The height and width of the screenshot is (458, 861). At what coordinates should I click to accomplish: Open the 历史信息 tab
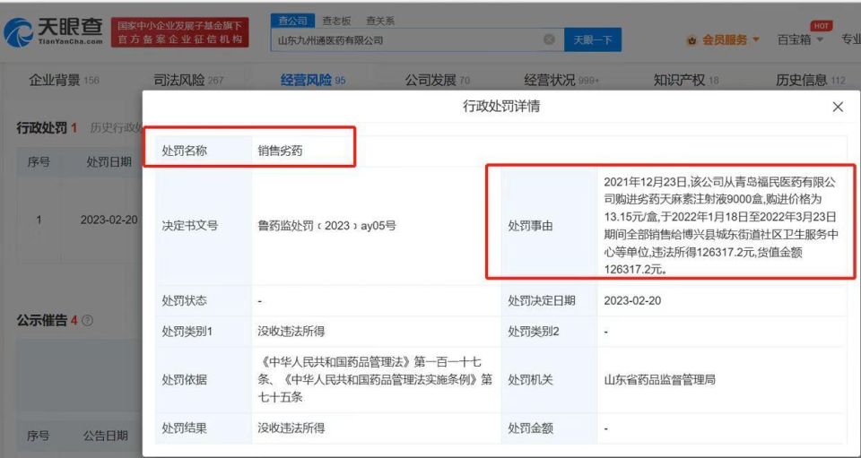click(811, 80)
